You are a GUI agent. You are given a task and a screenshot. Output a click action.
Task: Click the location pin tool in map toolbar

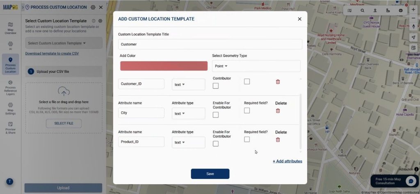[x=375, y=10]
